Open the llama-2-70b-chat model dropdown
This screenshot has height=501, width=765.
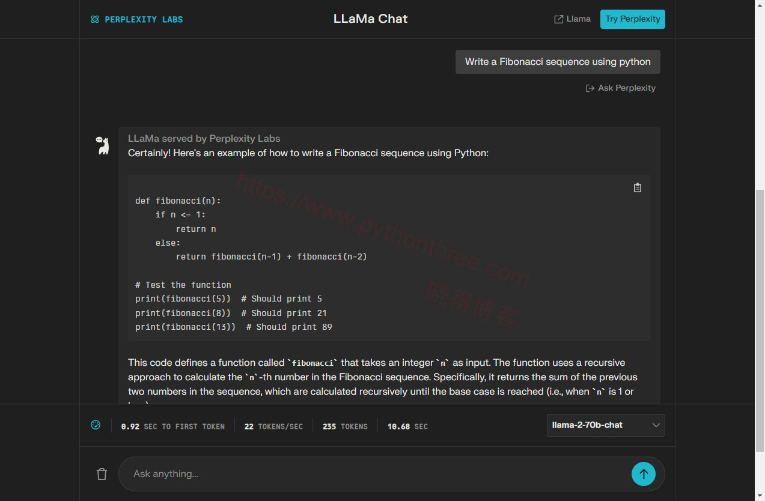point(606,425)
